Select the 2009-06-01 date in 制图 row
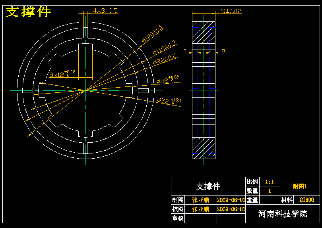This screenshot has width=322, height=228. coord(231,200)
